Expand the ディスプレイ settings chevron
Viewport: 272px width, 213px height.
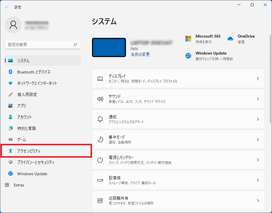click(258, 79)
